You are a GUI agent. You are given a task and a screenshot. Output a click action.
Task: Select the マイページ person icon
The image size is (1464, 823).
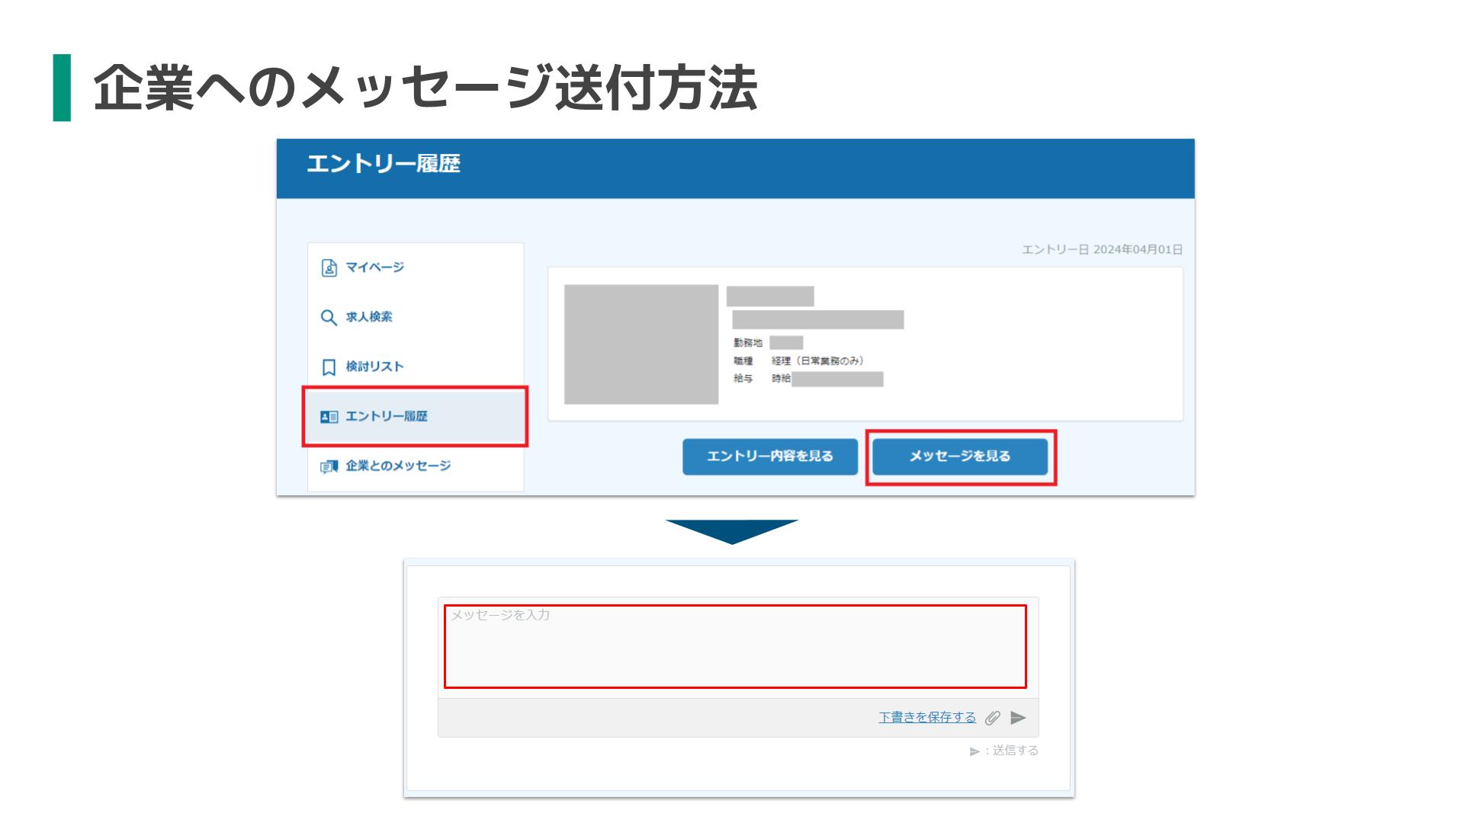[328, 267]
